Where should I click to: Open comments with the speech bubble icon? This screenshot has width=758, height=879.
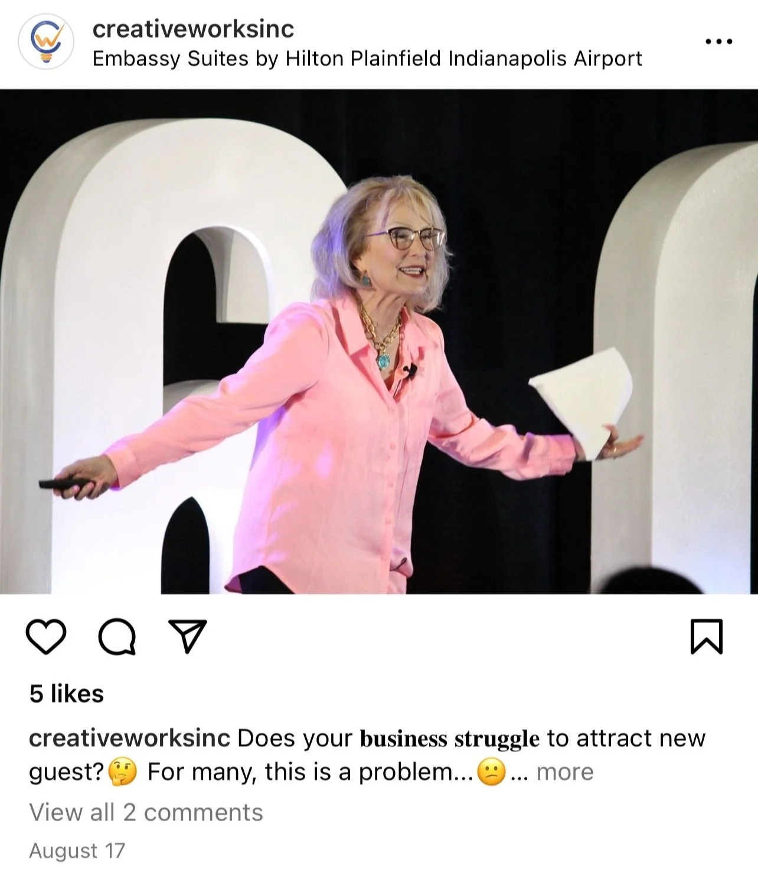point(117,637)
